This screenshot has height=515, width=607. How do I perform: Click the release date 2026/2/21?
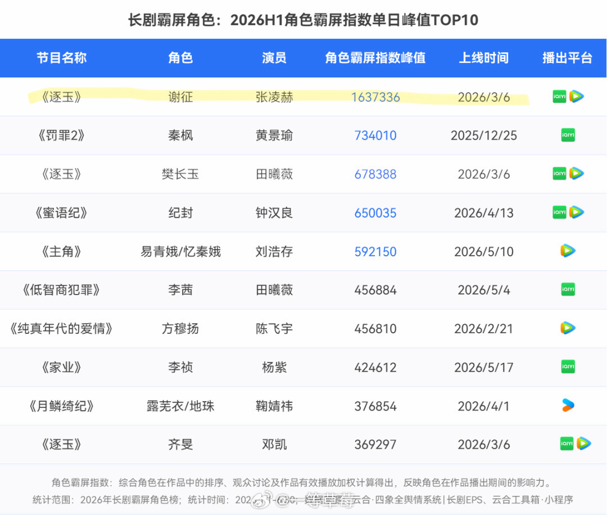click(x=483, y=329)
